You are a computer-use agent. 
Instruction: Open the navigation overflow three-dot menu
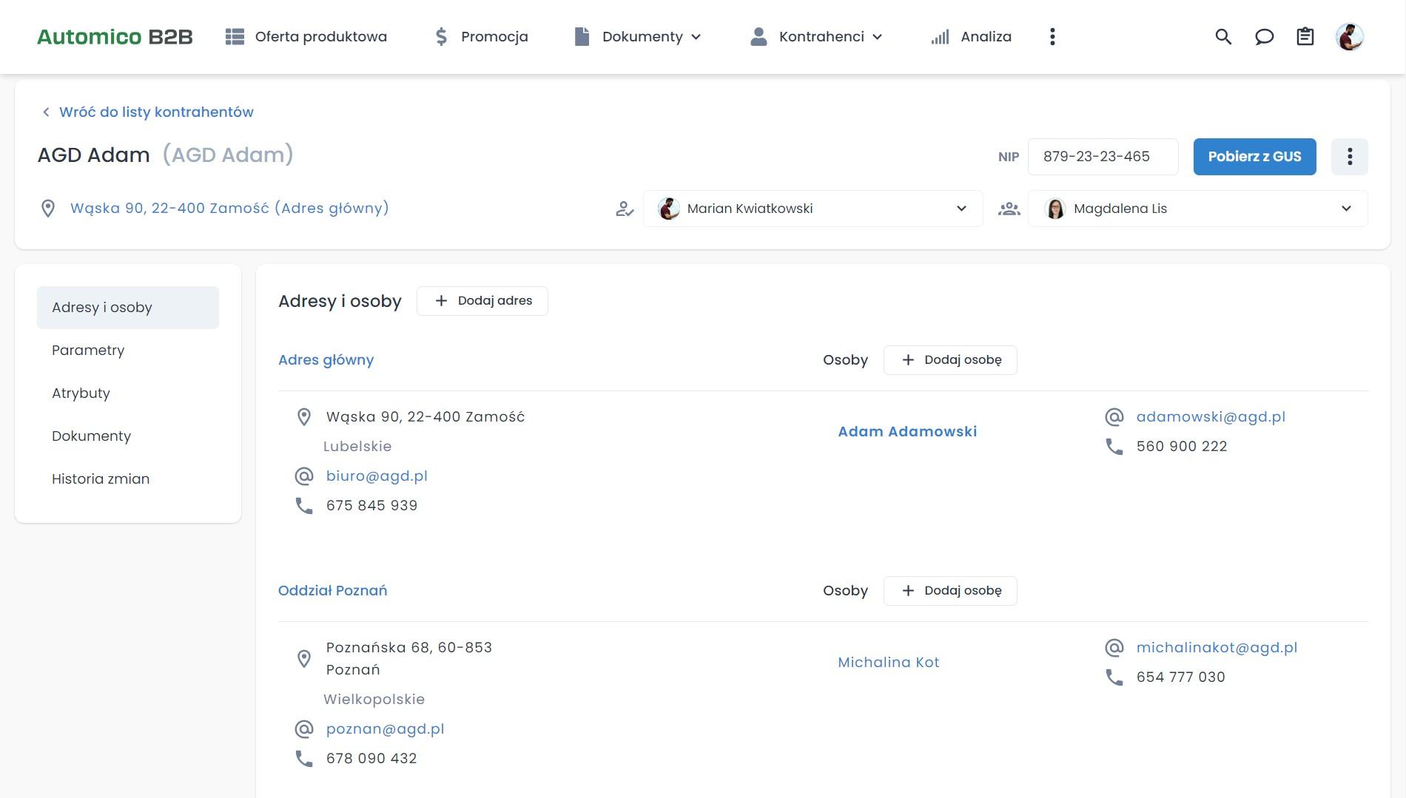click(1052, 37)
